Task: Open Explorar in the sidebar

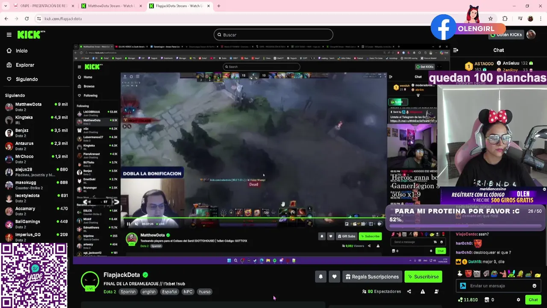Action: (x=25, y=65)
